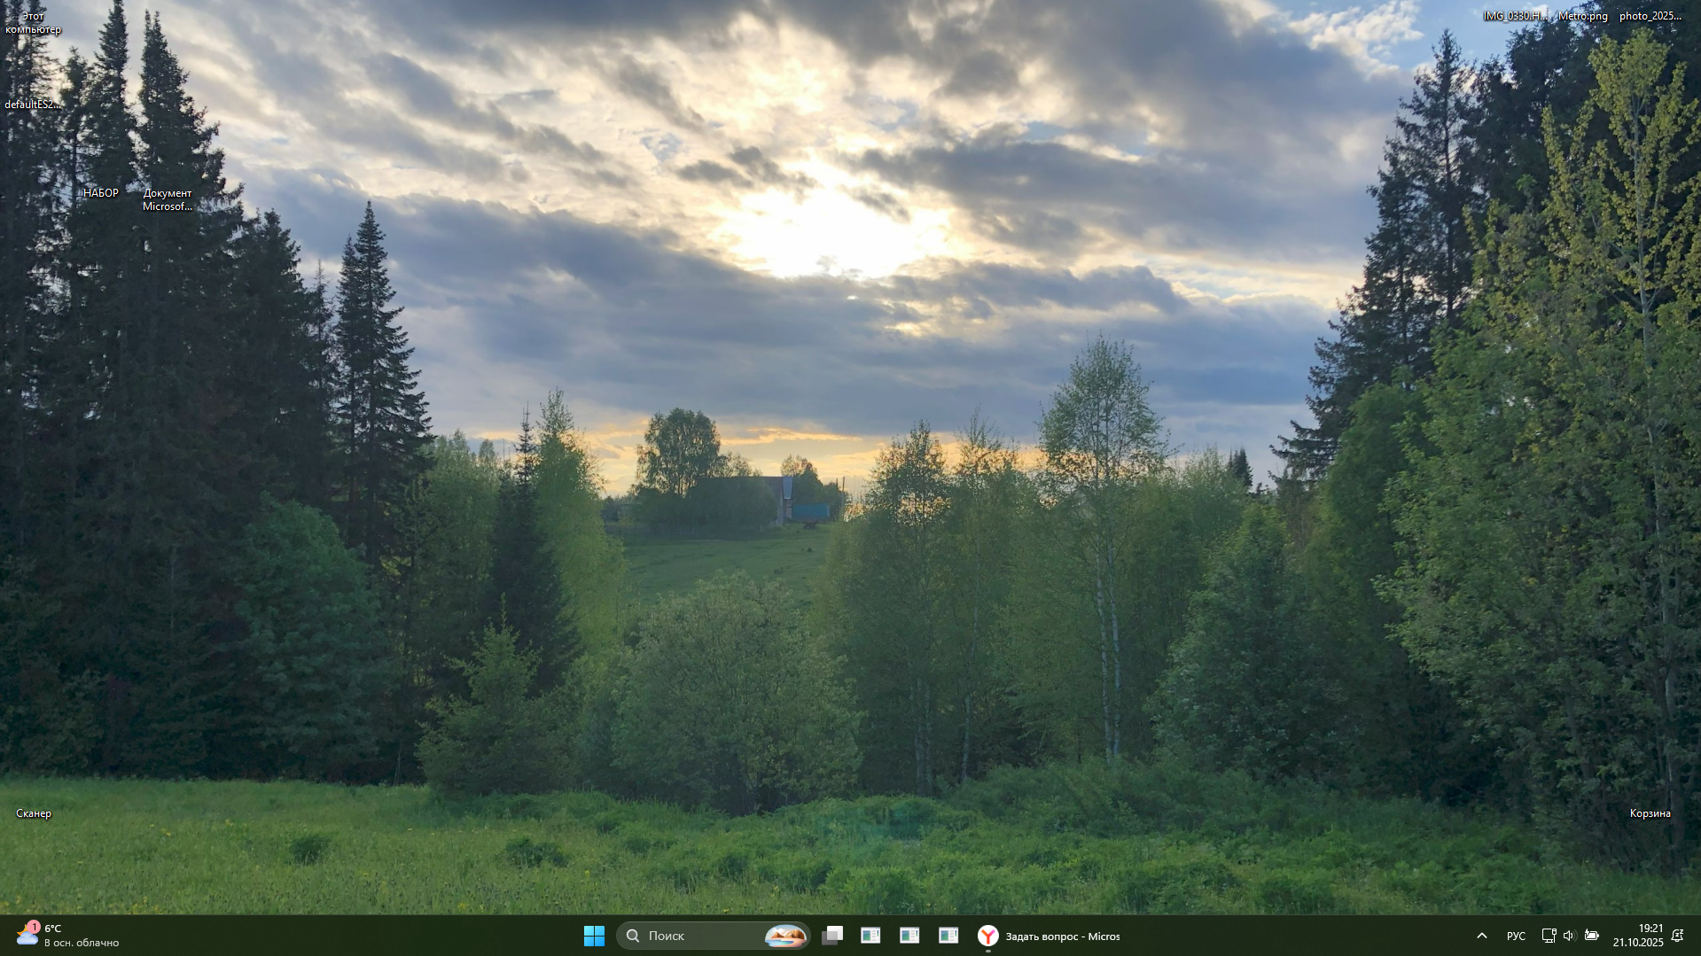Open the clock showing 19:21 and date
Screen dimensions: 1701x956
click(x=1638, y=936)
